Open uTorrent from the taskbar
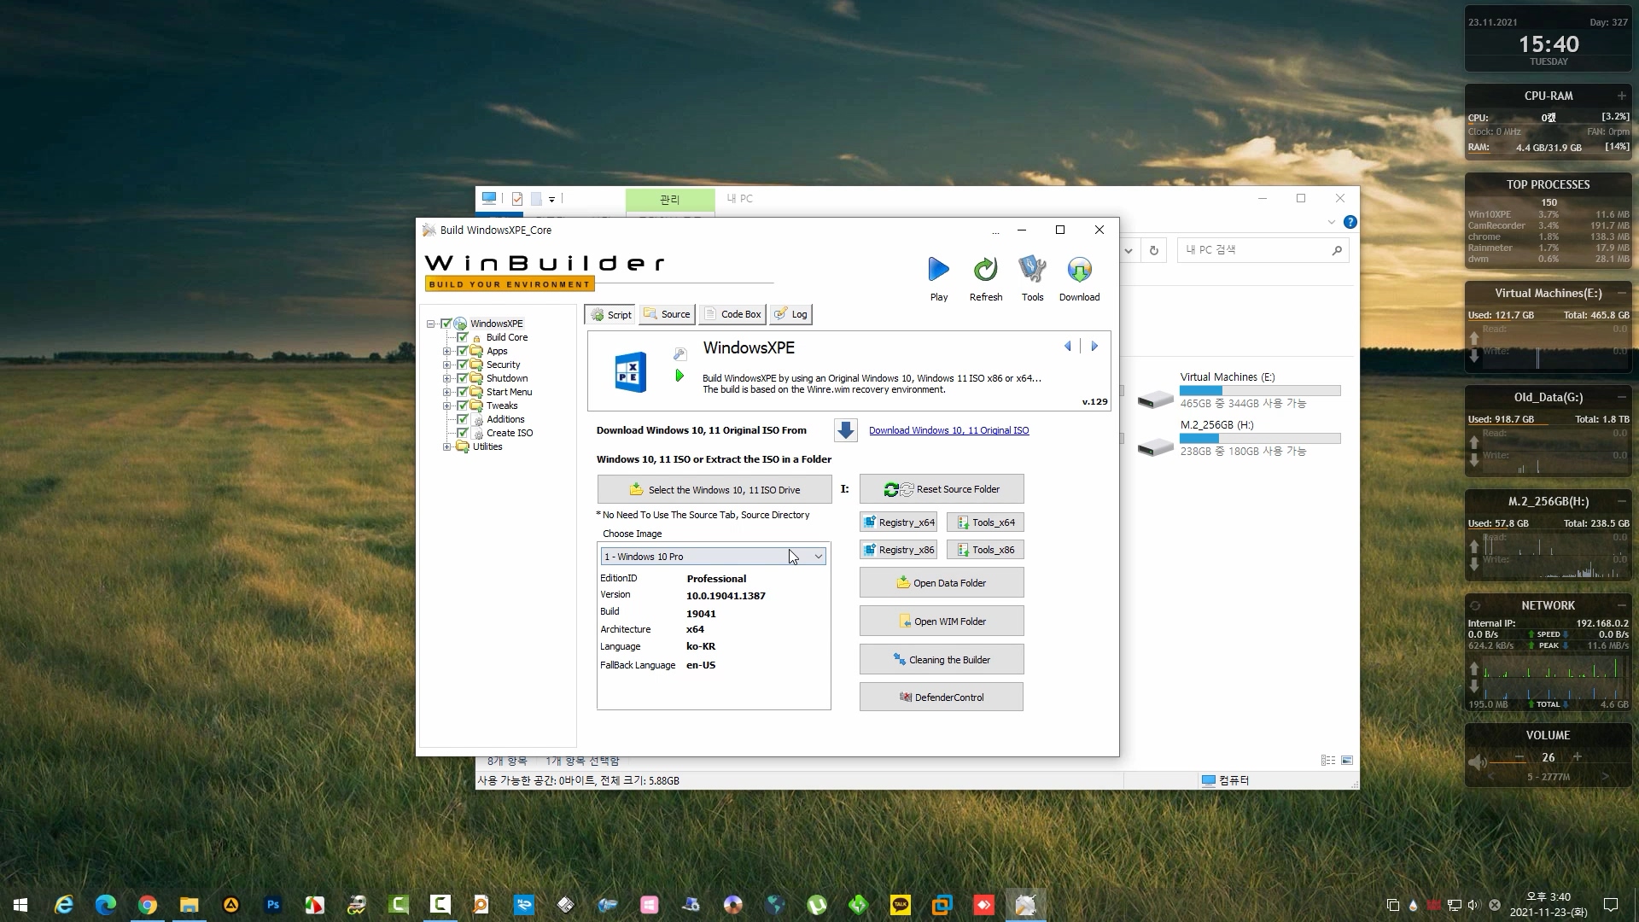The image size is (1639, 922). 817,905
